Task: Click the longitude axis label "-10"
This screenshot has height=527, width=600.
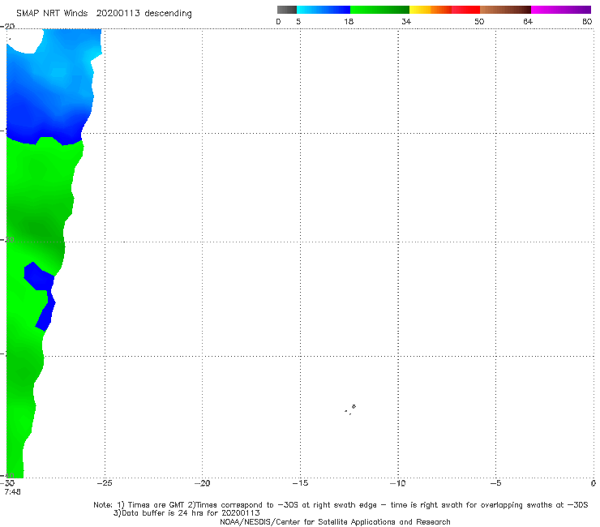Action: click(397, 483)
